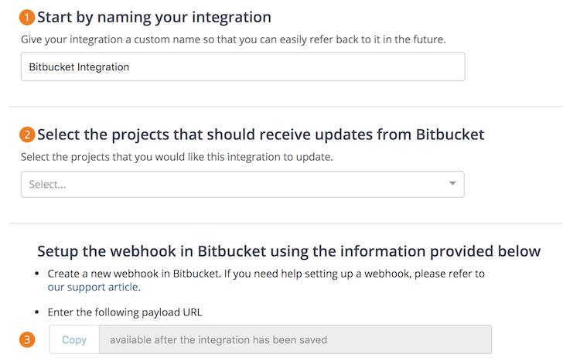Expand the projects list using the arrow
Screen dimensions: 563x361
pyautogui.click(x=452, y=184)
